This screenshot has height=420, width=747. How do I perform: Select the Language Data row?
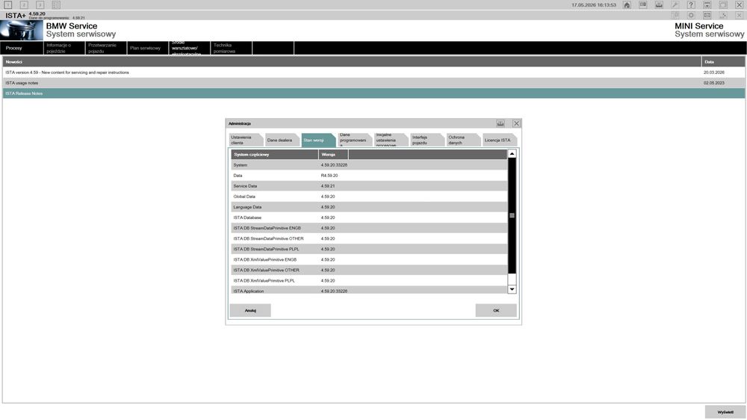click(x=369, y=207)
